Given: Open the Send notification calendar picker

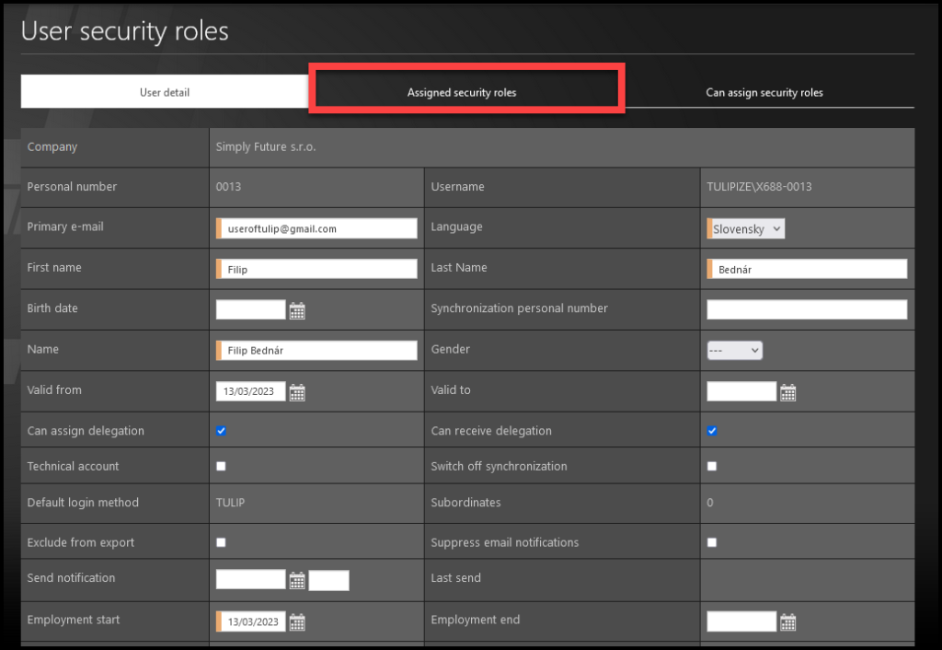Looking at the screenshot, I should tap(297, 581).
